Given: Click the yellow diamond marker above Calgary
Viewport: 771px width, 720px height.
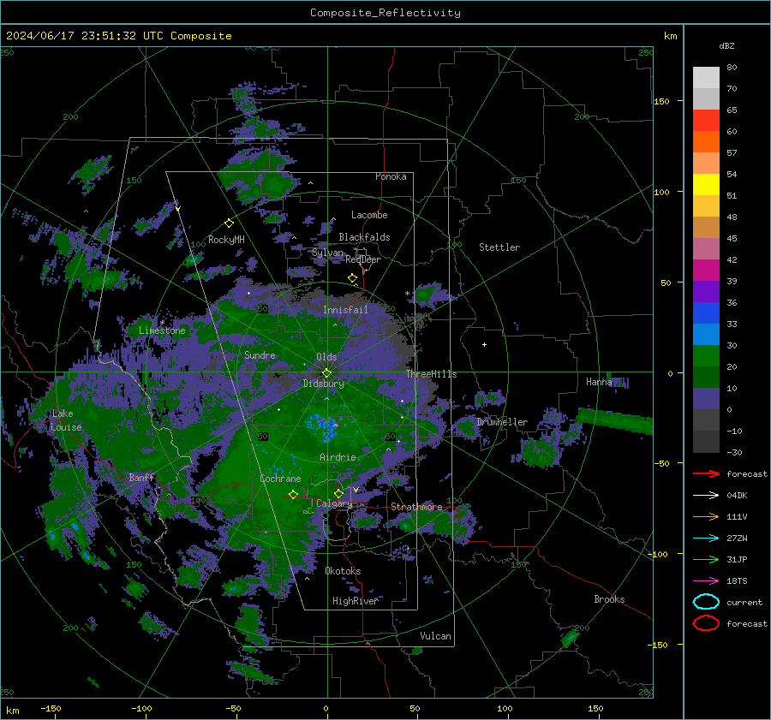Looking at the screenshot, I should [338, 493].
